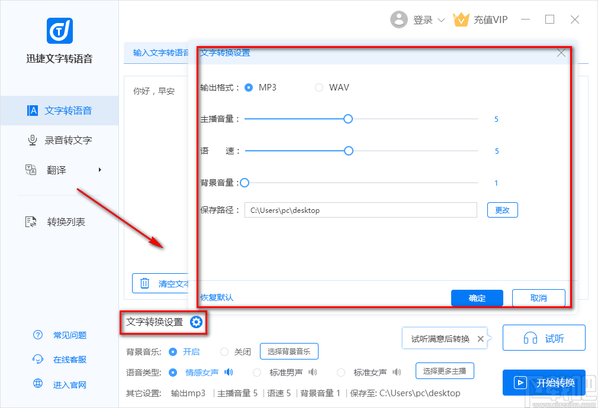Open the 文字转语音 sidebar item
The image size is (598, 408).
click(x=59, y=111)
